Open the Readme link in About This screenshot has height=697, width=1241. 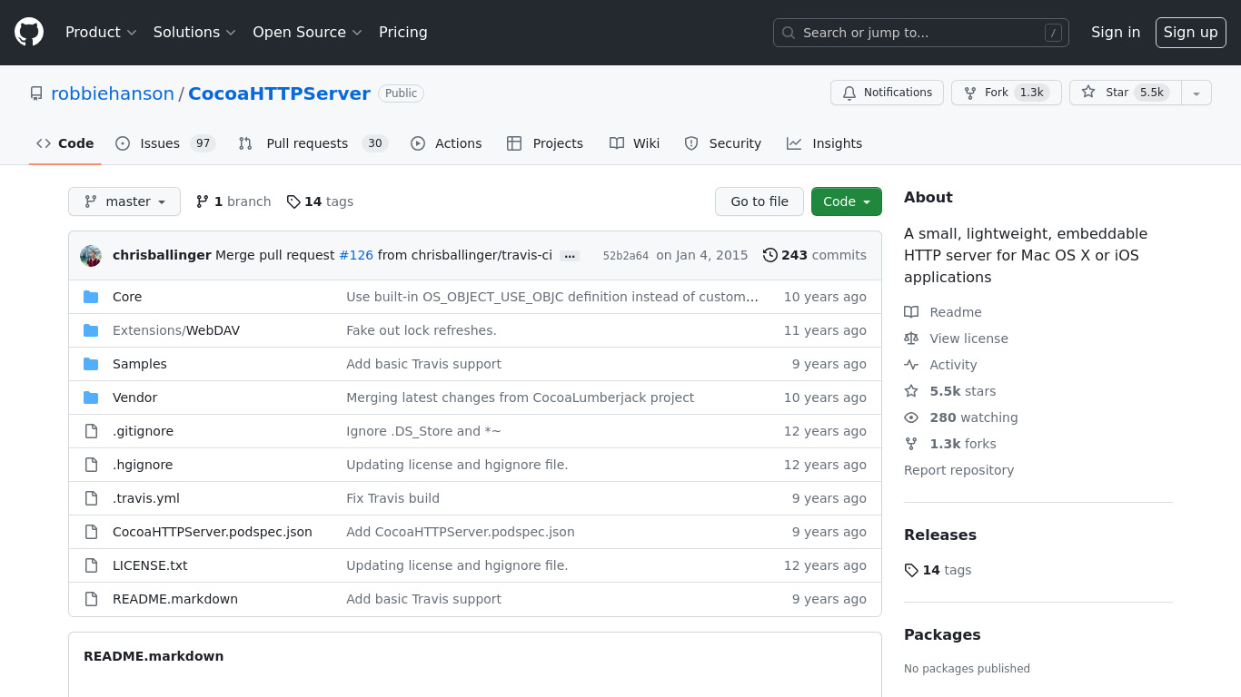[943, 312]
